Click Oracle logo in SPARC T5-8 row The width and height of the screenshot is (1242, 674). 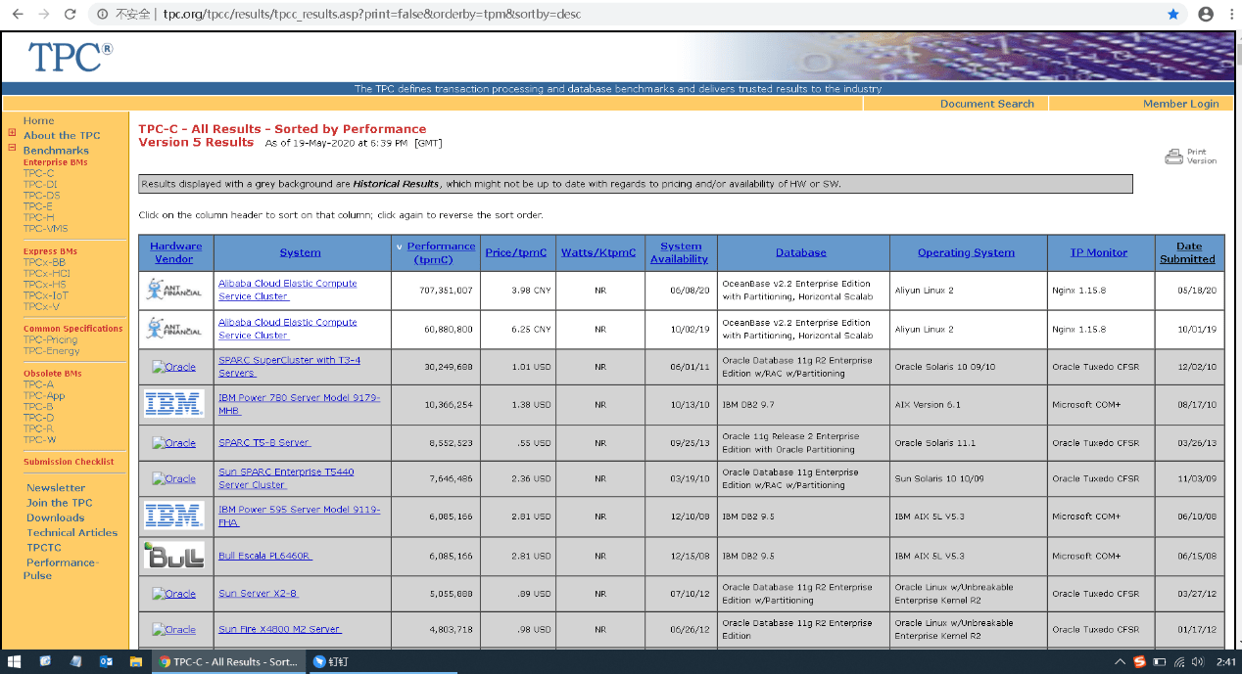coord(174,442)
